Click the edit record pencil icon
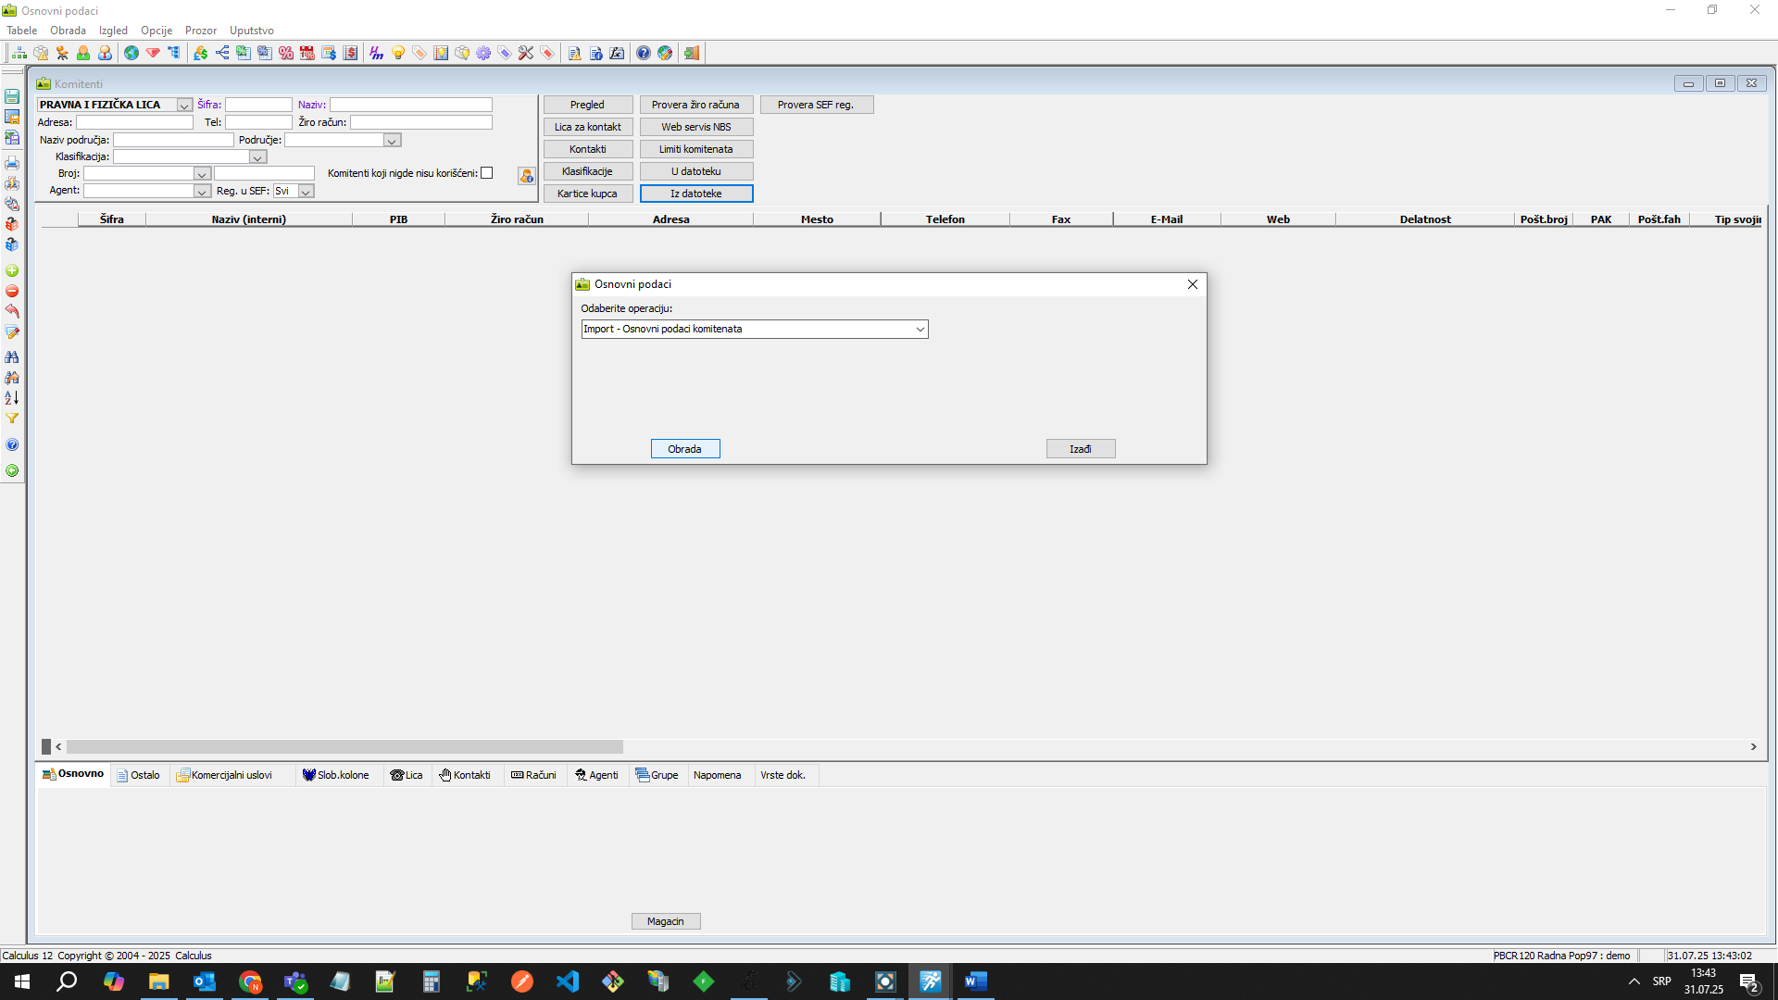 [x=12, y=332]
